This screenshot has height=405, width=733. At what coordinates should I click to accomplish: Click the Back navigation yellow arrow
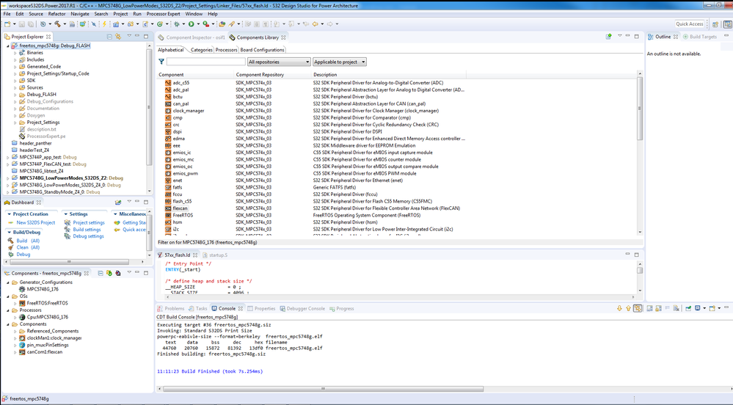(315, 24)
